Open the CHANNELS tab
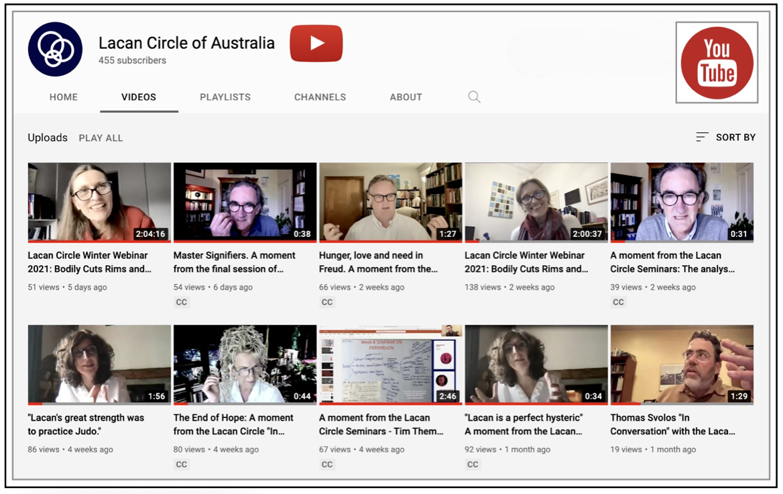This screenshot has height=494, width=783. pyautogui.click(x=320, y=97)
